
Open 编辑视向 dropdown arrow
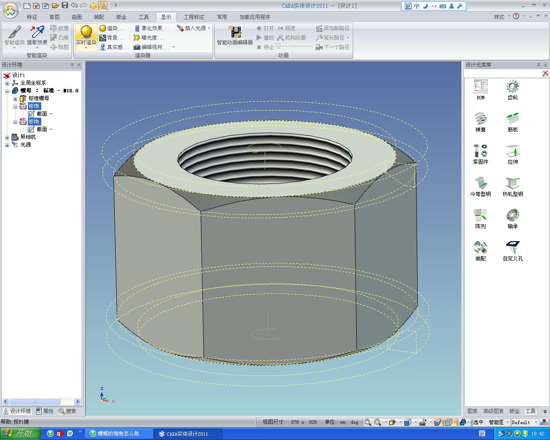point(173,47)
